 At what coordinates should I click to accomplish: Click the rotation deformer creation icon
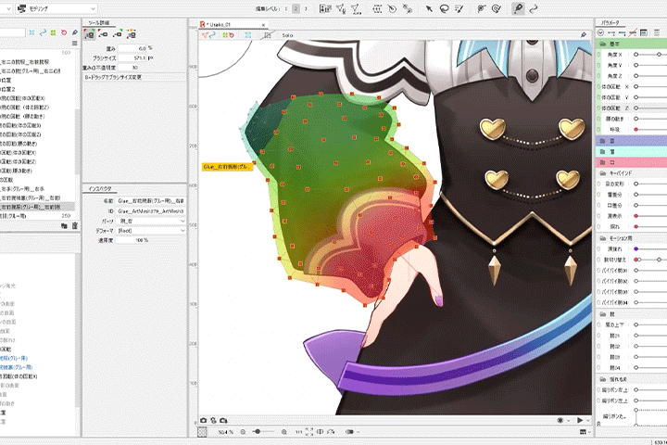tap(392, 8)
